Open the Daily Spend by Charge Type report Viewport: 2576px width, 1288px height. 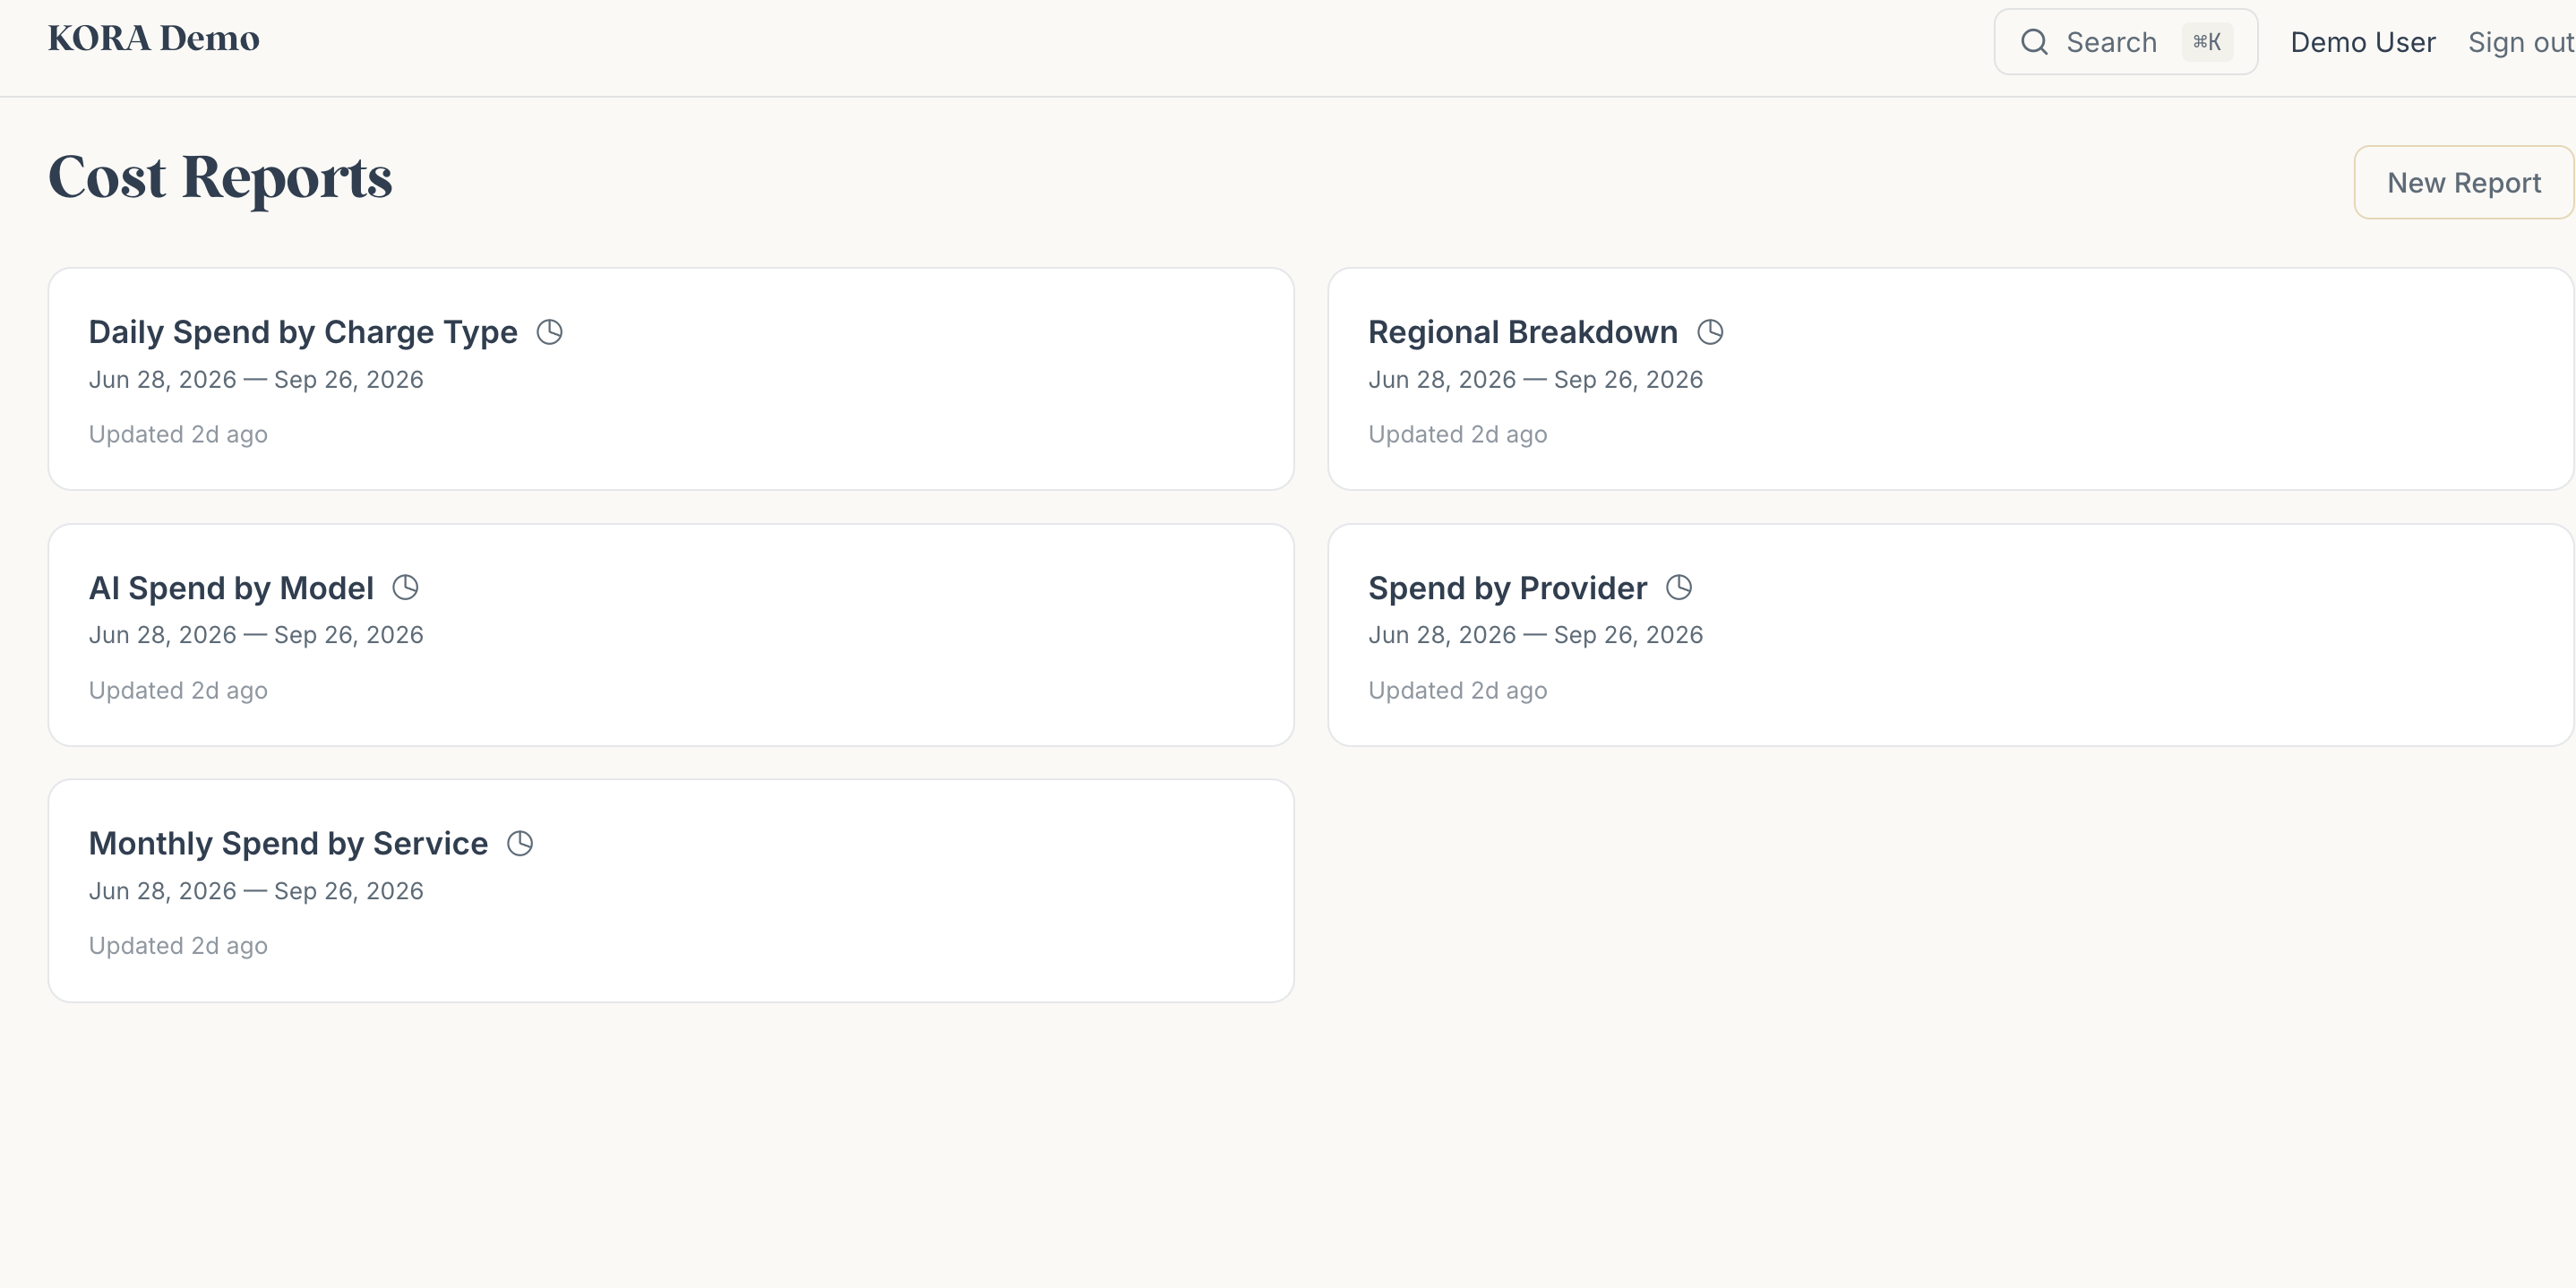671,379
